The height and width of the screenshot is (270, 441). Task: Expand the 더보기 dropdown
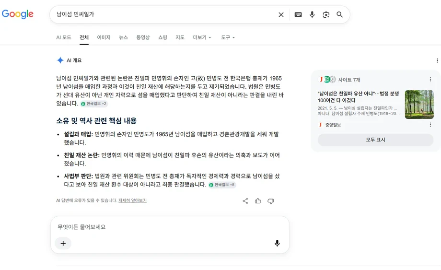202,37
